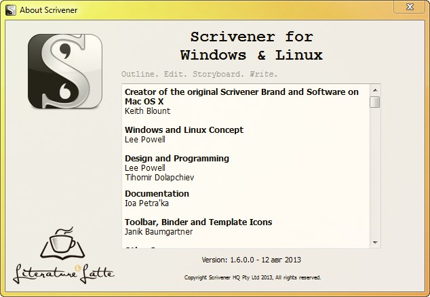Click Toolbar, Binder and Template Icons heading

(x=199, y=222)
